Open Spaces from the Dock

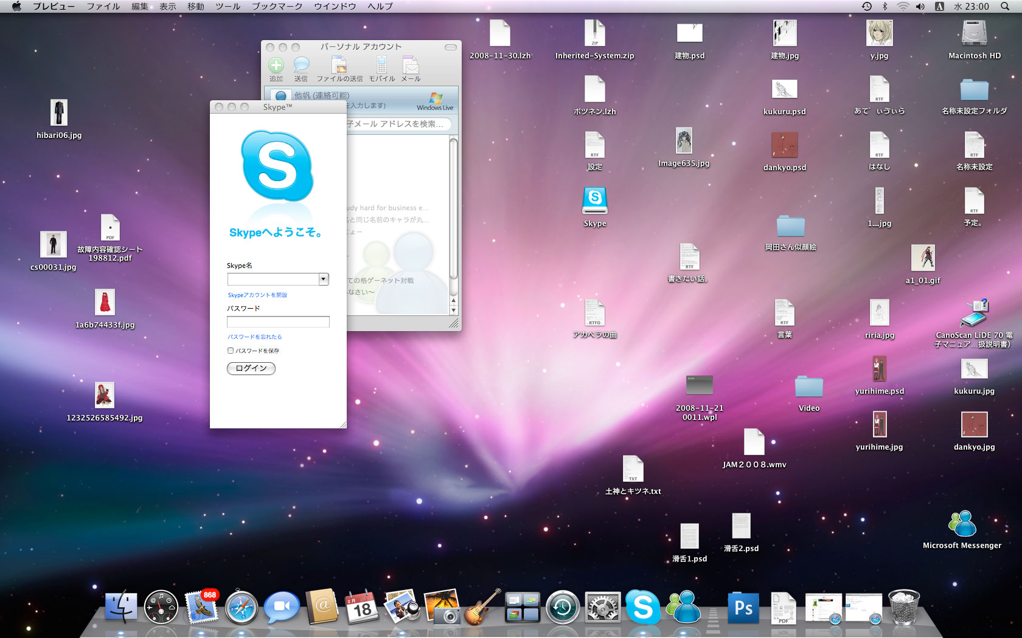pyautogui.click(x=523, y=607)
